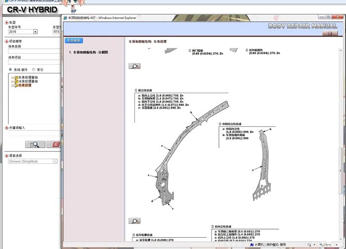This screenshot has width=346, height=249.
Task: Select 车身修理 in the tree
Action: (25, 85)
